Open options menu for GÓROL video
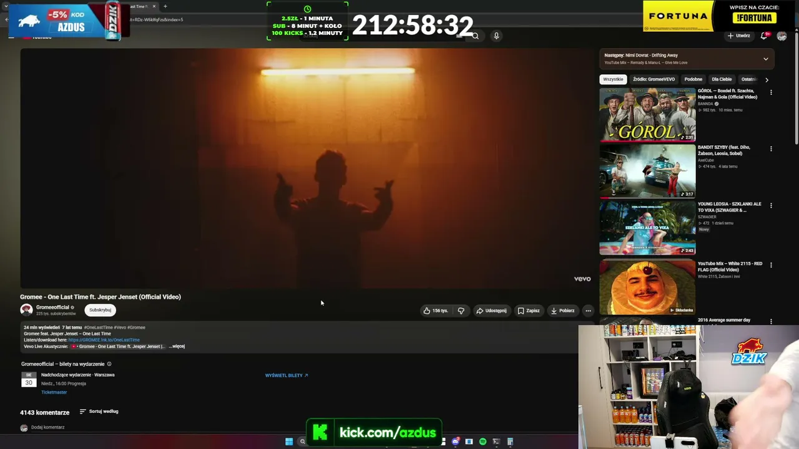This screenshot has width=799, height=449. (771, 92)
